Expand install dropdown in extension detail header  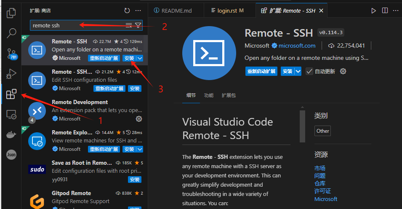(x=298, y=71)
